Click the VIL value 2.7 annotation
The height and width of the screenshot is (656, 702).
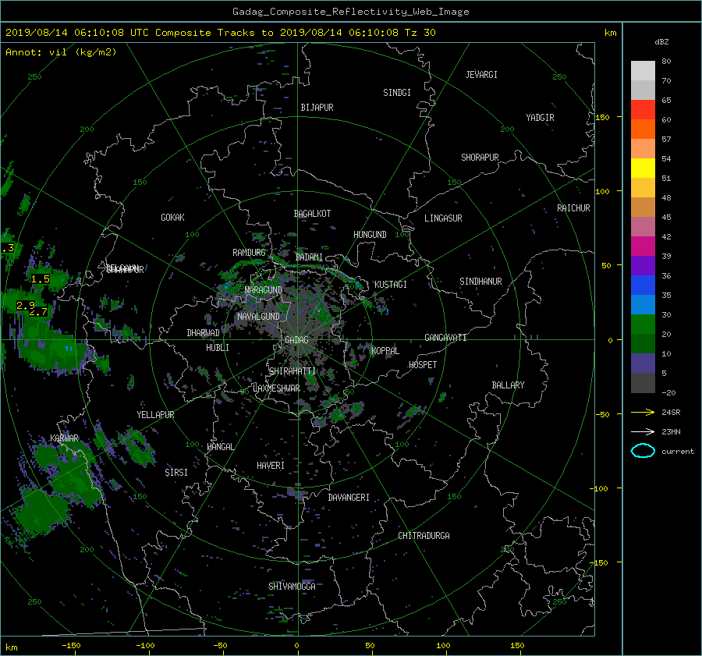click(38, 312)
